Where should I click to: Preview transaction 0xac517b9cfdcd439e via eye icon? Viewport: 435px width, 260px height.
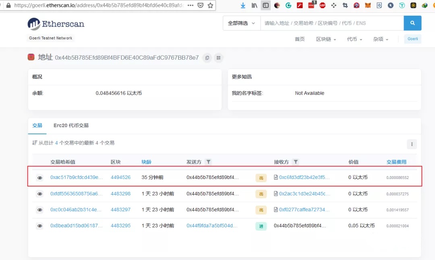tap(40, 177)
